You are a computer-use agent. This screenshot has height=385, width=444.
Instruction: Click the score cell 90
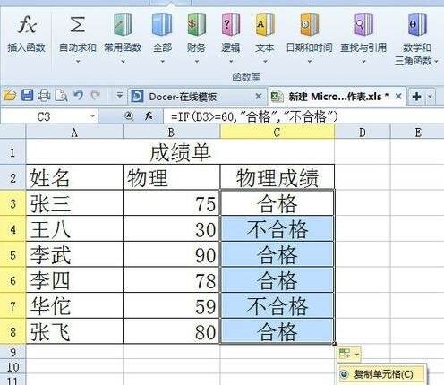click(172, 254)
